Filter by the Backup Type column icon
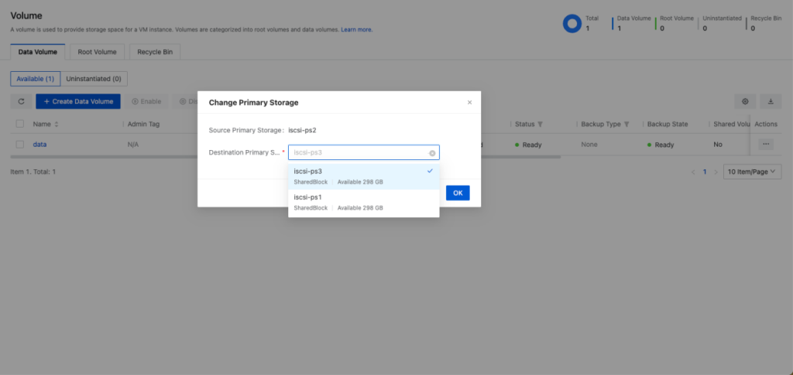The image size is (793, 375). click(x=626, y=124)
